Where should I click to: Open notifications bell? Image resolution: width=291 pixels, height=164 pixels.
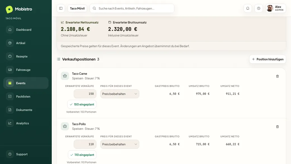pos(248,8)
